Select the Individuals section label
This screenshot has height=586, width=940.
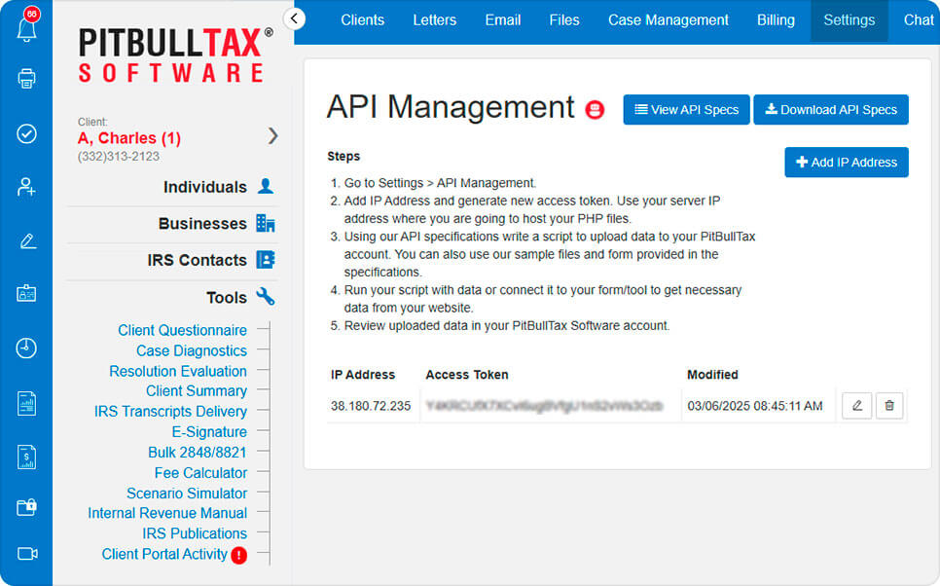tap(205, 187)
